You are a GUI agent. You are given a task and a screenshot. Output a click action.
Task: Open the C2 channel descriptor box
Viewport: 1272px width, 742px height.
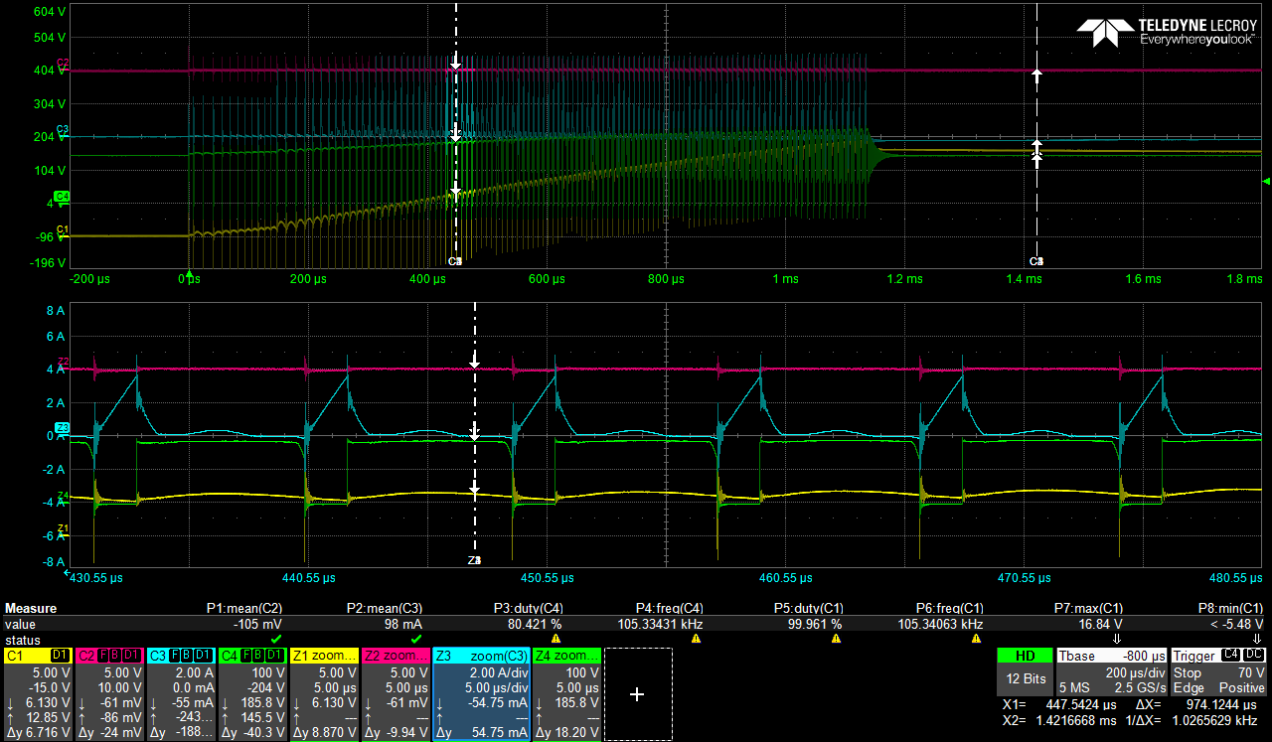(x=109, y=694)
